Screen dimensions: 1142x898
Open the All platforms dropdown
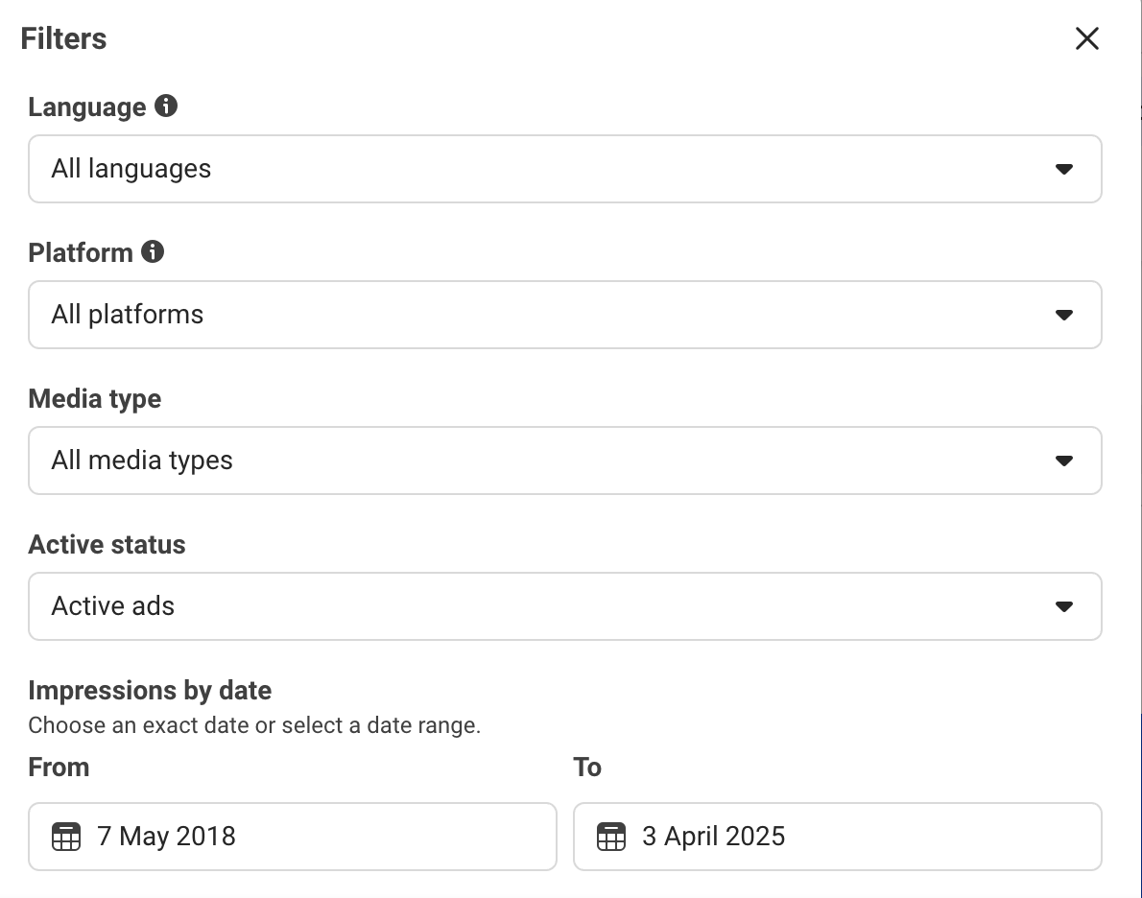pyautogui.click(x=564, y=315)
